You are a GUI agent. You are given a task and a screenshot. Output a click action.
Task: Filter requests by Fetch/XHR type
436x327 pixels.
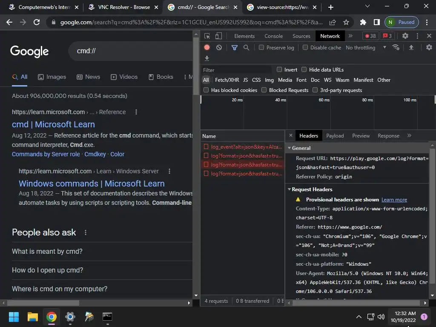point(227,80)
